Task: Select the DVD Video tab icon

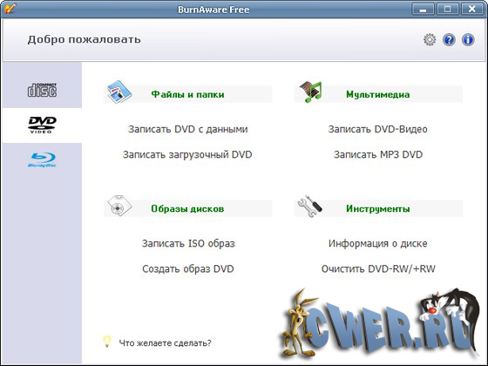Action: (43, 125)
